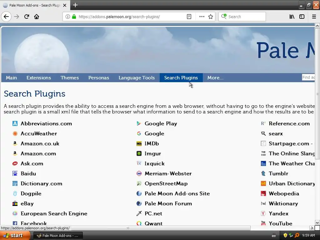The height and width of the screenshot is (240, 320).
Task: Open the Personas navigation tab
Action: tap(99, 78)
